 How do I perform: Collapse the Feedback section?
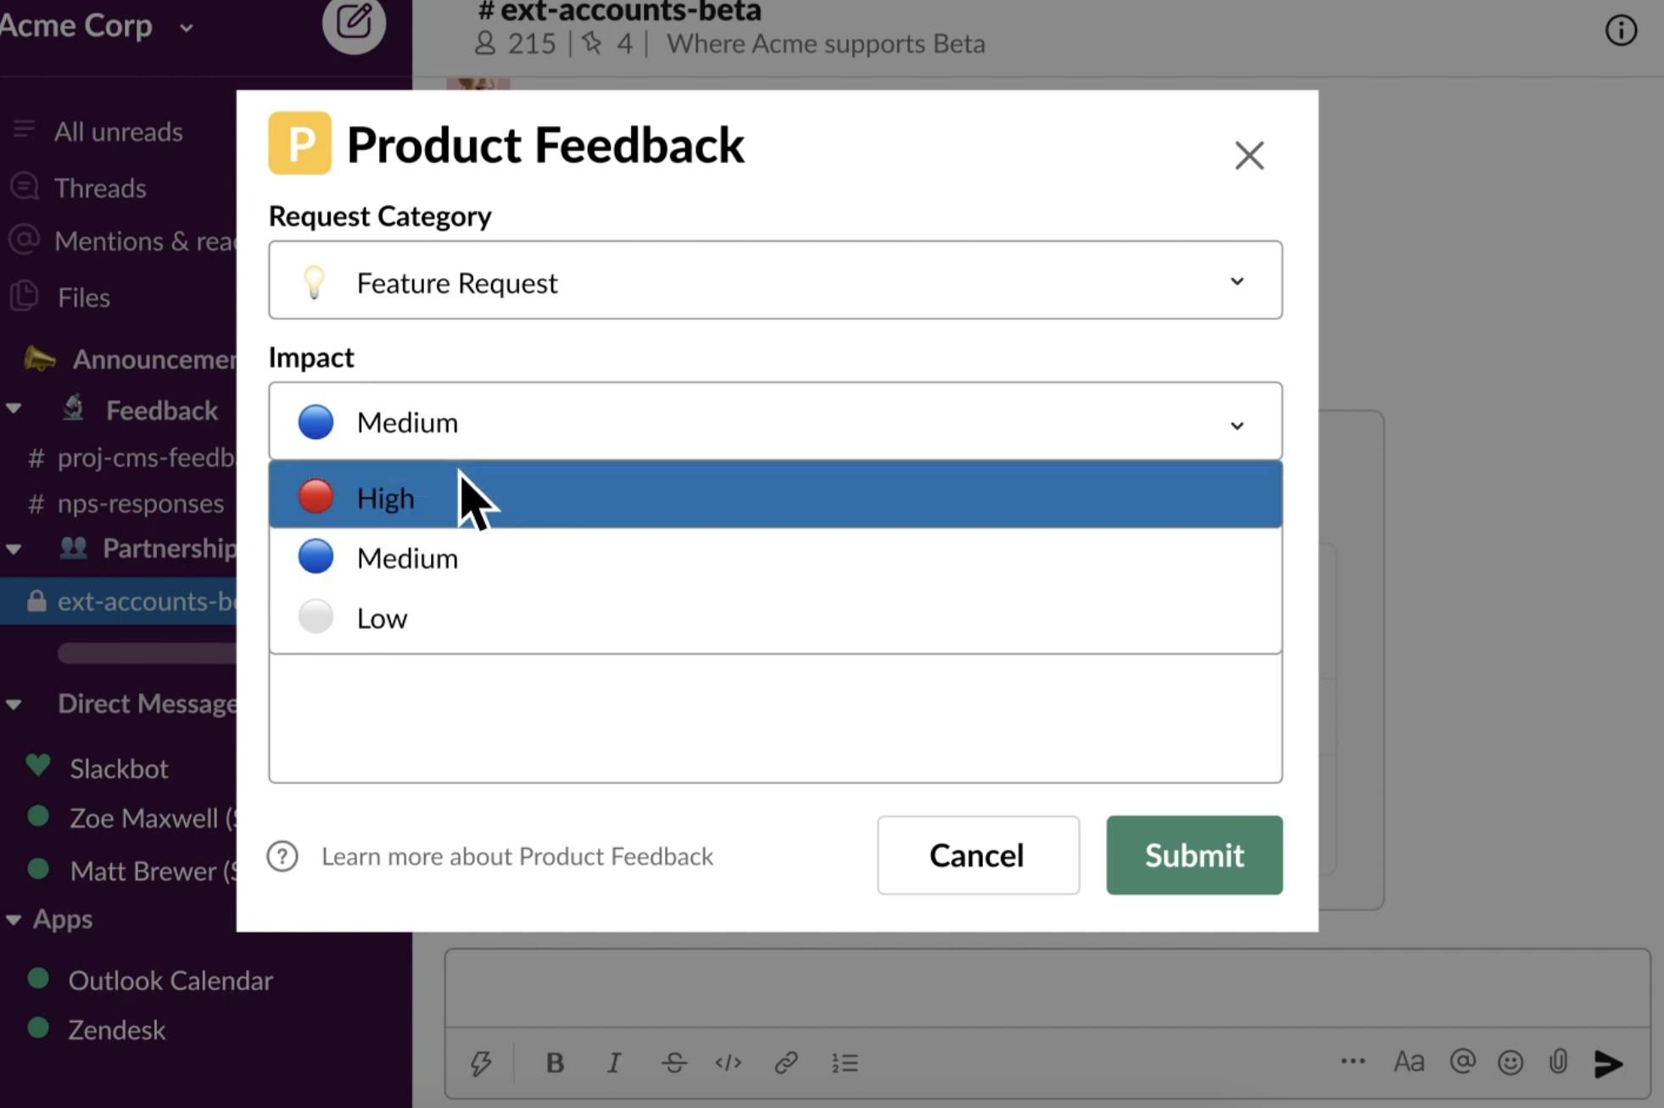[x=14, y=409]
